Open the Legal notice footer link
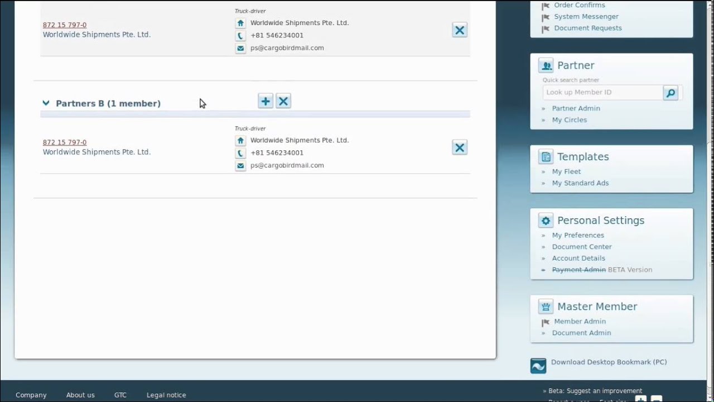Viewport: 714px width, 402px height. tap(166, 395)
